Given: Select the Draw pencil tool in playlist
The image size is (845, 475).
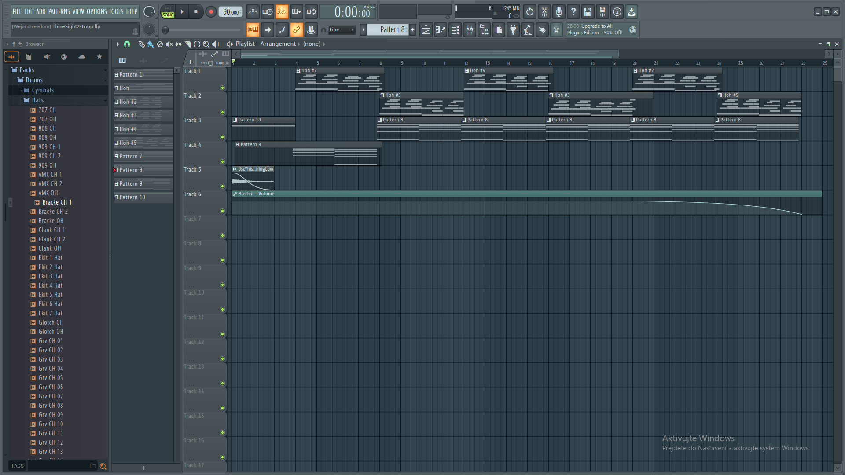Looking at the screenshot, I should click(x=141, y=44).
